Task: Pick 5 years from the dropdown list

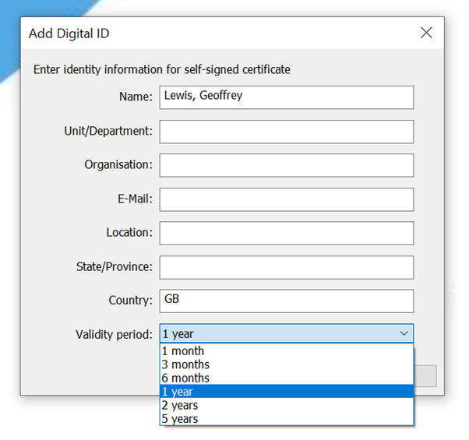Action: [287, 419]
